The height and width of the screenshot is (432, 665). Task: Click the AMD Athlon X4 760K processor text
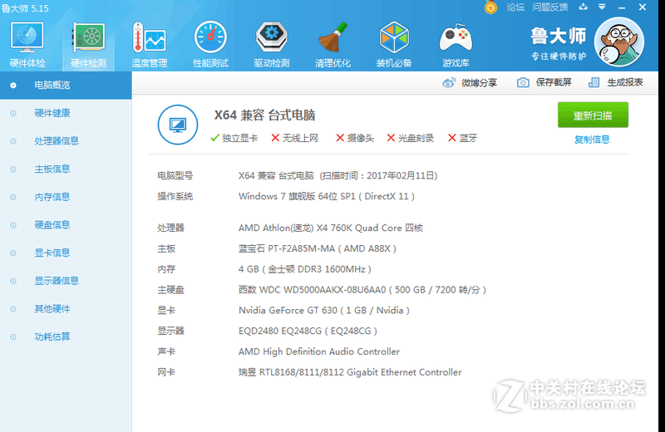(x=331, y=228)
